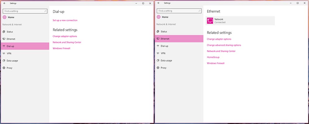Click VPN icon in left window sidebar

click(4, 53)
